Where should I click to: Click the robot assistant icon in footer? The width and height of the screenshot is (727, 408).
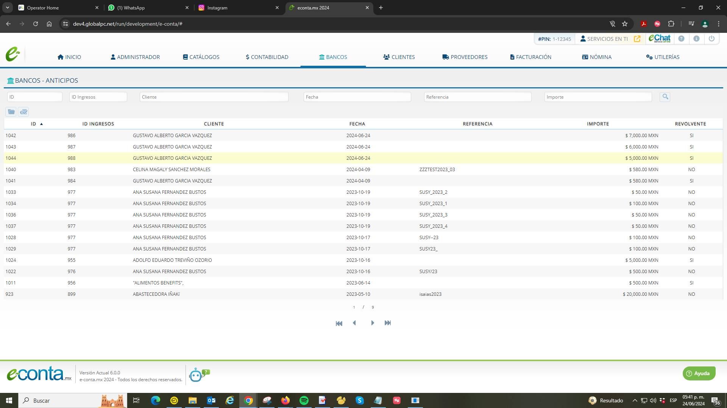(x=199, y=374)
